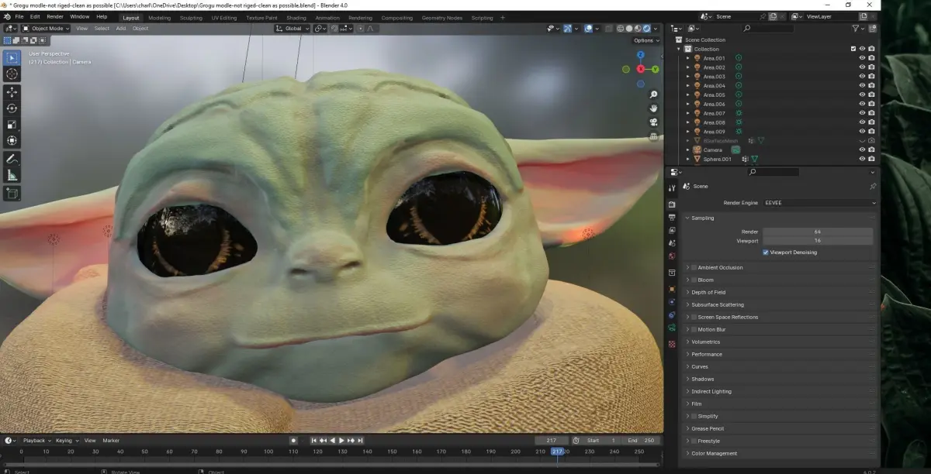Jump to timeline end frame

(360, 441)
